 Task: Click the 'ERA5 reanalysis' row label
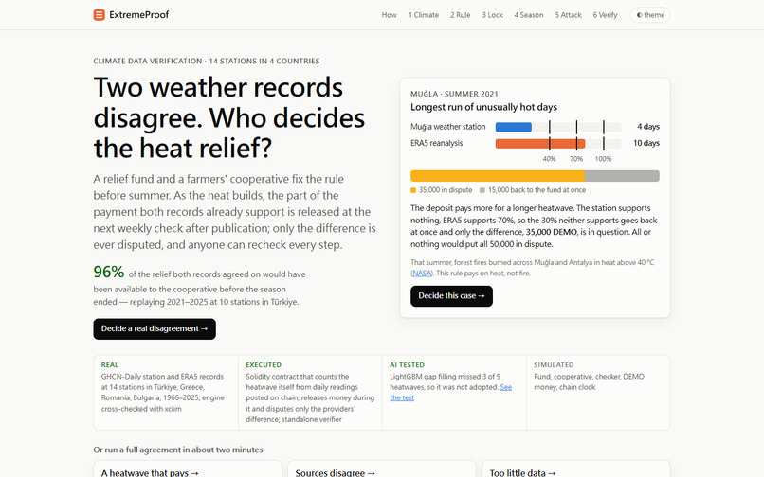coord(437,143)
